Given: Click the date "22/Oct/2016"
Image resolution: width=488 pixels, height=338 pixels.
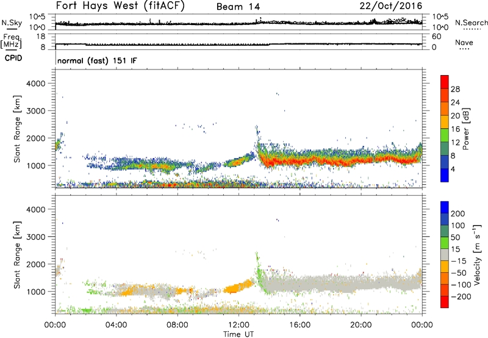Looking at the screenshot, I should (391, 6).
